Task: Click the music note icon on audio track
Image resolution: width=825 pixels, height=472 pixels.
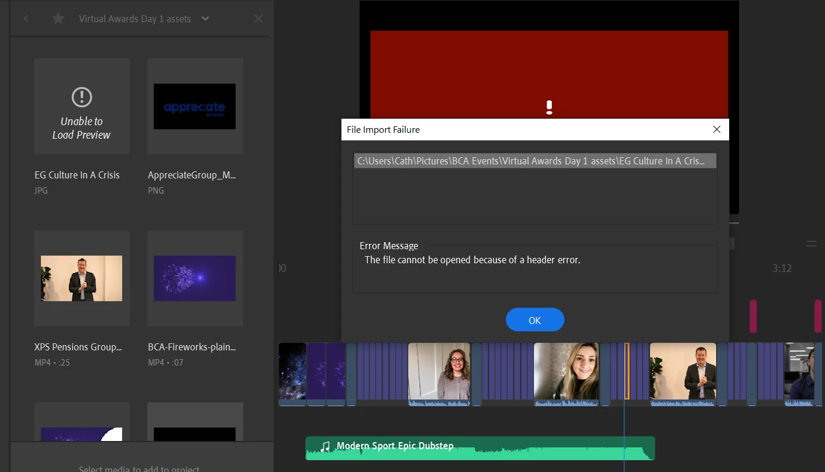Action: coord(326,447)
